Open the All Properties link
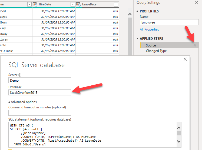Screen dimensions: 202x150 click(x=149, y=29)
